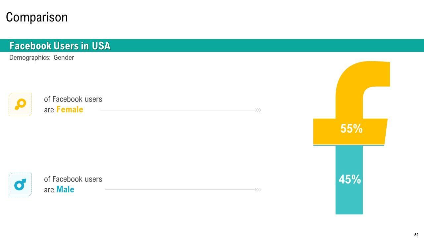
Task: Click the connector line in the Female row
Action: pos(176,110)
